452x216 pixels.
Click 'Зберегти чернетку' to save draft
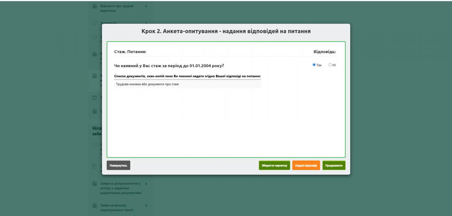coord(274,165)
